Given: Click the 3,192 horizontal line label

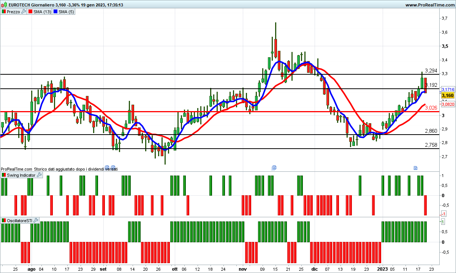Looking at the screenshot, I should (x=432, y=85).
